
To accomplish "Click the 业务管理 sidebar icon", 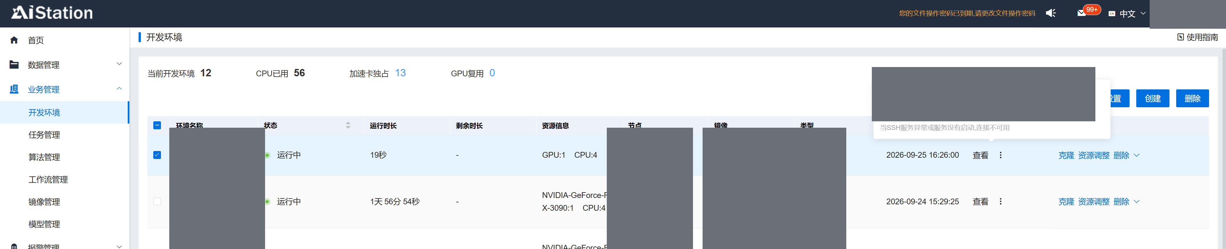I will tap(14, 89).
